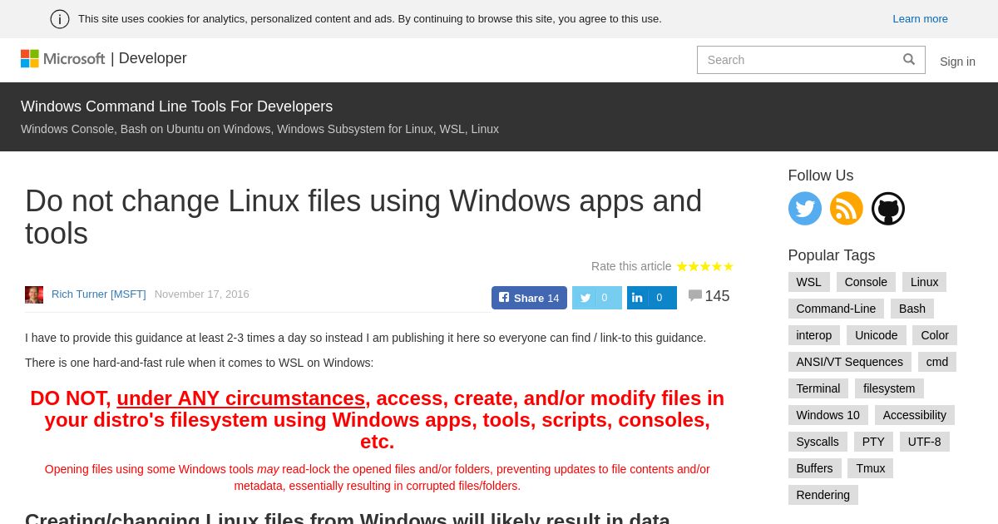
Task: Select the Terminal tag
Action: pos(818,388)
